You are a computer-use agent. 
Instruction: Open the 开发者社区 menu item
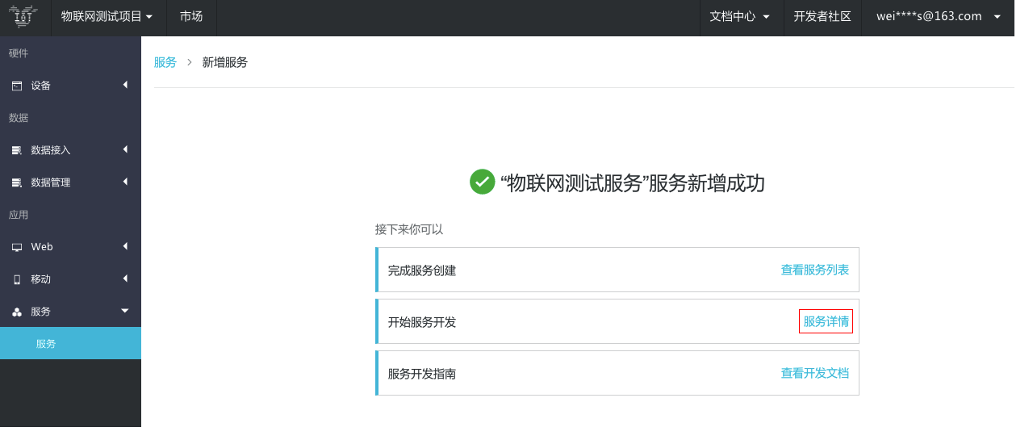coord(822,16)
